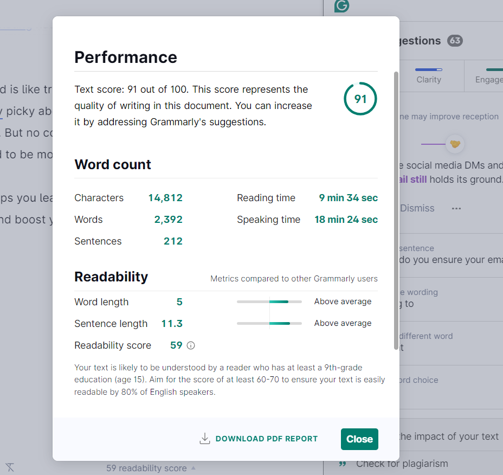Click the circular 91 score indicator
This screenshot has width=503, height=475.
360,99
